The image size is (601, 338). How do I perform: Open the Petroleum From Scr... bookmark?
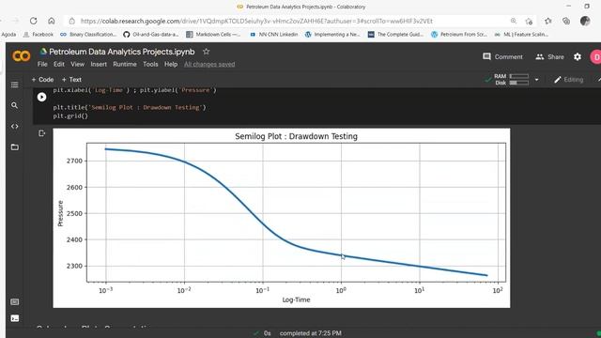(459, 35)
